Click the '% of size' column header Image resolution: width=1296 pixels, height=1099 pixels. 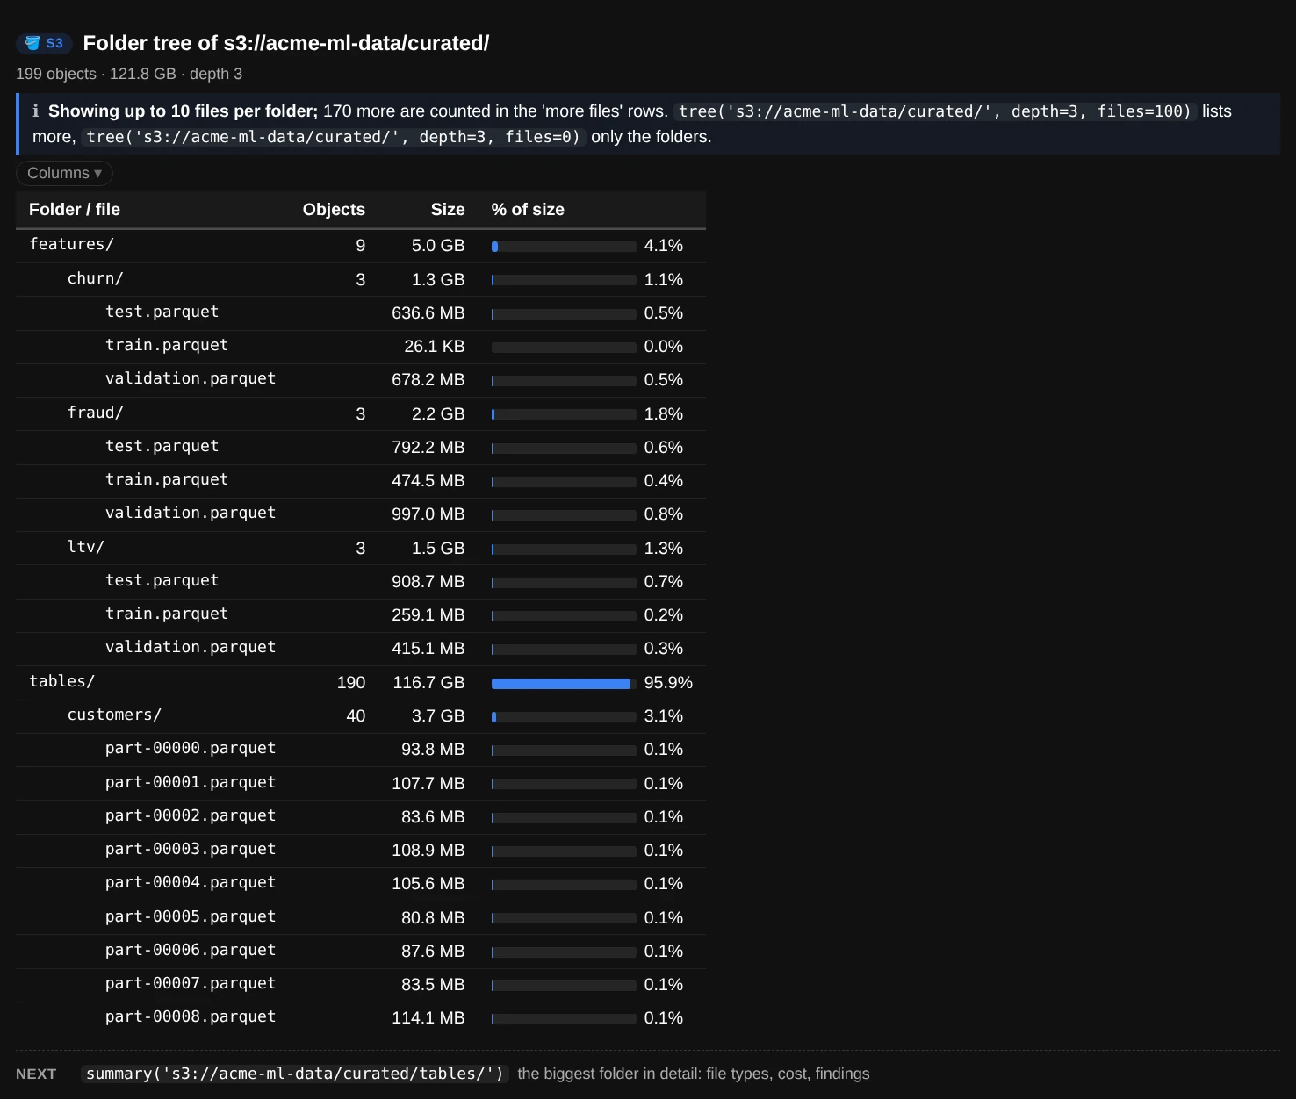coord(528,210)
